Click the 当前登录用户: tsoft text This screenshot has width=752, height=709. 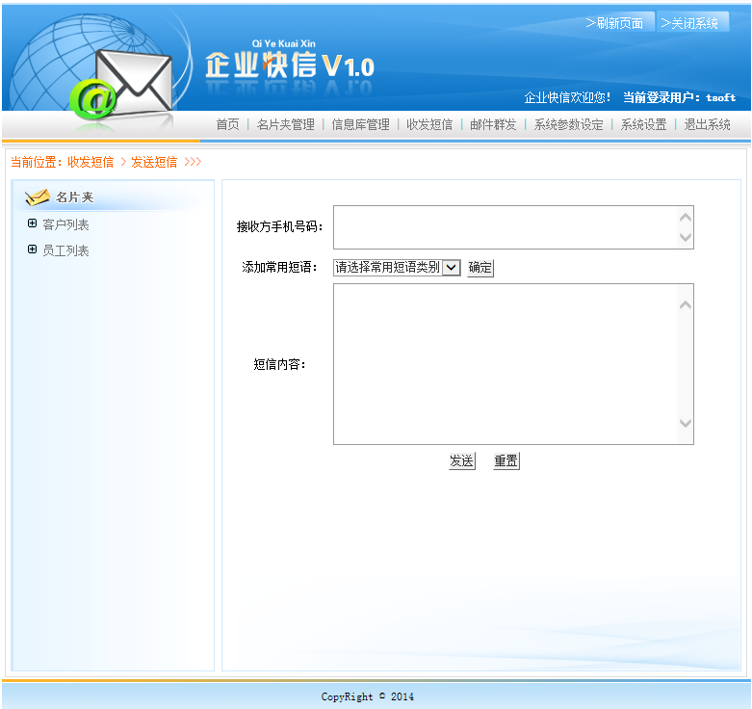tap(679, 97)
